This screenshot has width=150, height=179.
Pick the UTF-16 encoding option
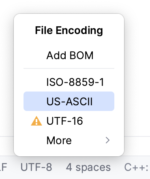[69, 121]
